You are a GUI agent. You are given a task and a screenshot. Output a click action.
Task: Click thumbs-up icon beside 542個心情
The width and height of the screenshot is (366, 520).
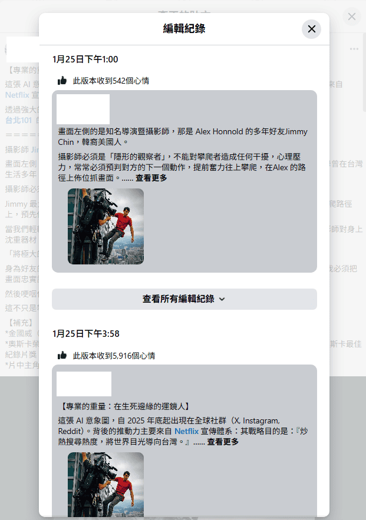click(62, 81)
